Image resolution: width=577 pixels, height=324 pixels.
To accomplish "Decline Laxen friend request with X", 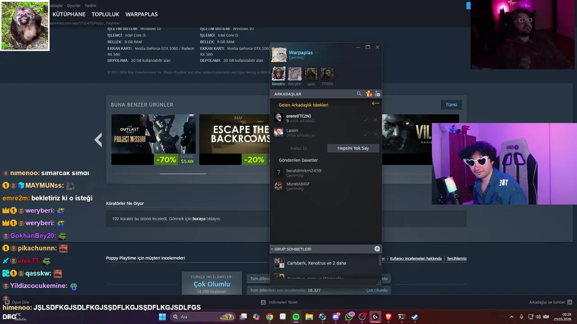I will pyautogui.click(x=376, y=134).
